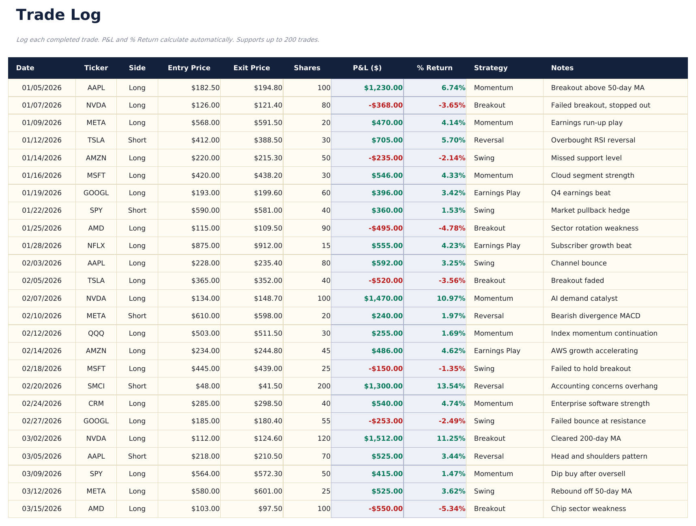Select the P&L ($) column header
The height and width of the screenshot is (526, 696).
pyautogui.click(x=367, y=68)
